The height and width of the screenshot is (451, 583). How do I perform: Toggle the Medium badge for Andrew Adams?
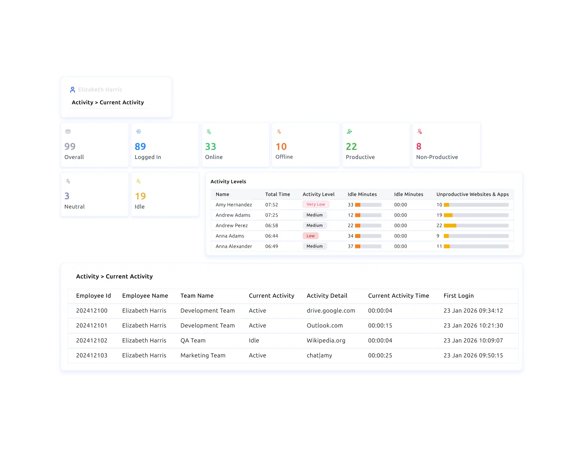314,215
